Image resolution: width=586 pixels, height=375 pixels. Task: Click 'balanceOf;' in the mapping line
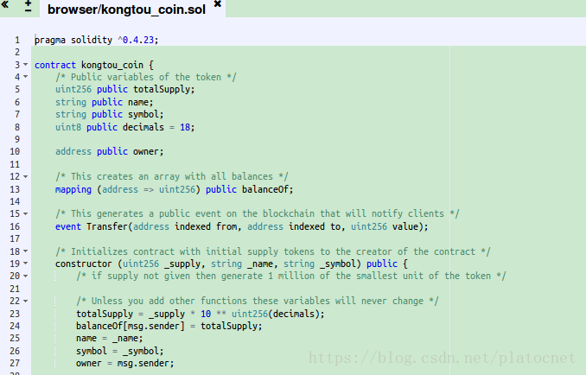(x=268, y=189)
